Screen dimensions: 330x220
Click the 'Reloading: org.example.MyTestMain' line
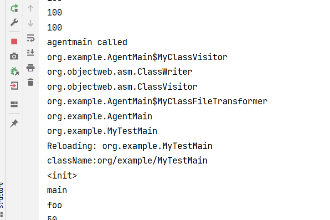(129, 146)
